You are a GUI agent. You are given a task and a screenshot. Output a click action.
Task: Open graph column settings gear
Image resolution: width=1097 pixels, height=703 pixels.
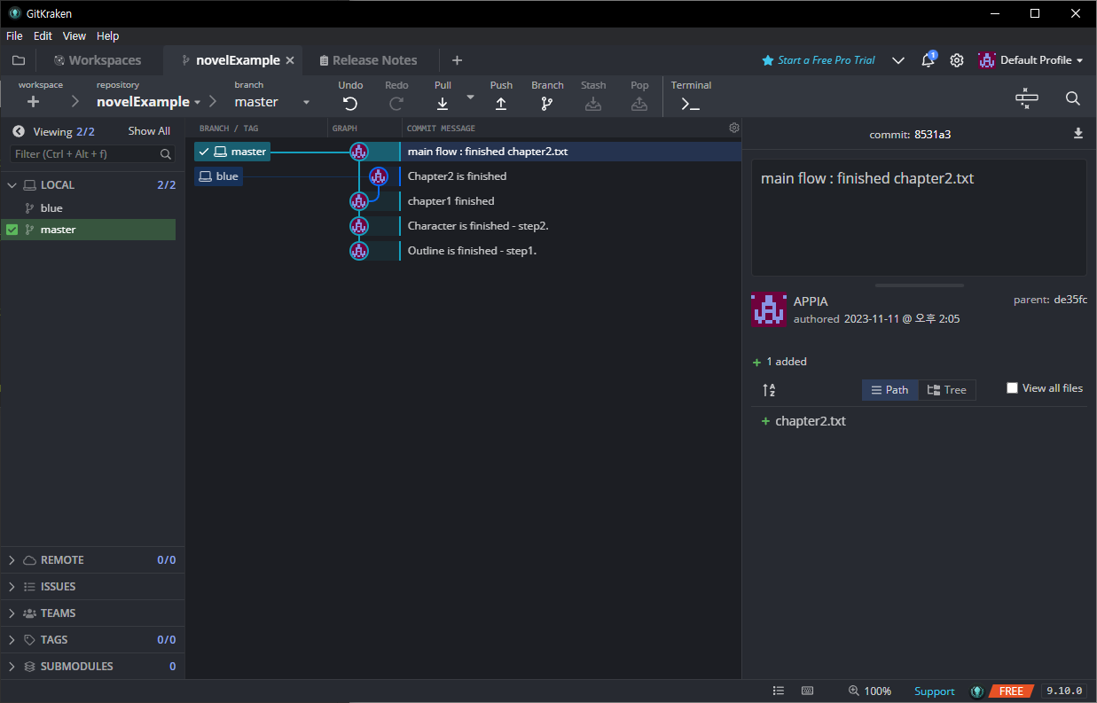pos(734,128)
